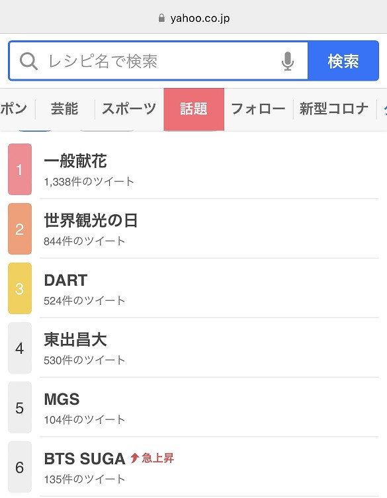The height and width of the screenshot is (498, 387).
Task: Open trending topic 一般献花
Action: (210, 169)
